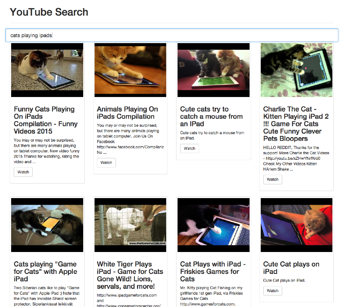Click description "Two Siberian cats like to play"

46,296
